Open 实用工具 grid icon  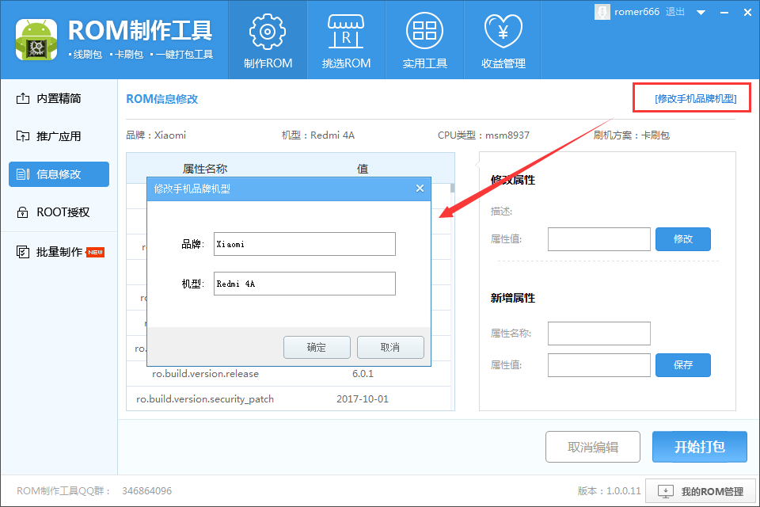click(x=425, y=40)
